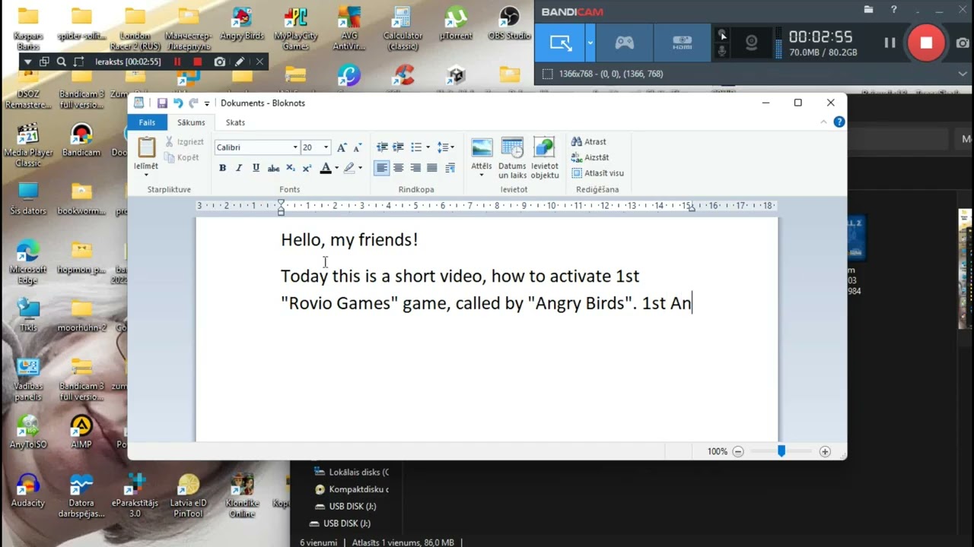Click the Atrast find button
Screen dimensions: 974x547
(x=589, y=141)
